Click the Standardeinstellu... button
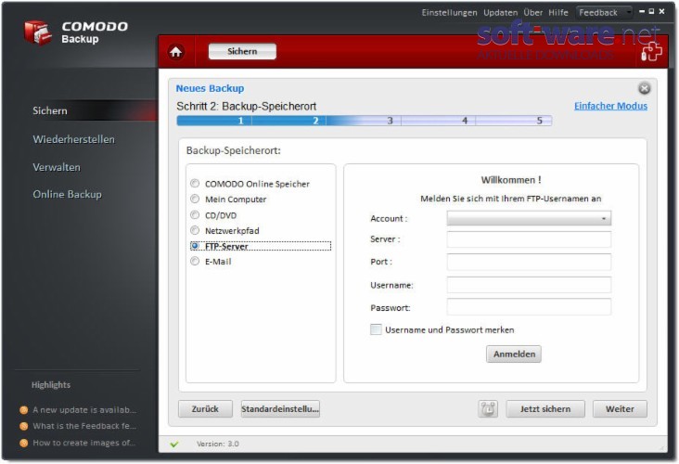679x464 pixels. (x=280, y=409)
